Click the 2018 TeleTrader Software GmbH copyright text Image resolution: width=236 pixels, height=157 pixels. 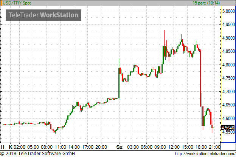[x=37, y=154]
